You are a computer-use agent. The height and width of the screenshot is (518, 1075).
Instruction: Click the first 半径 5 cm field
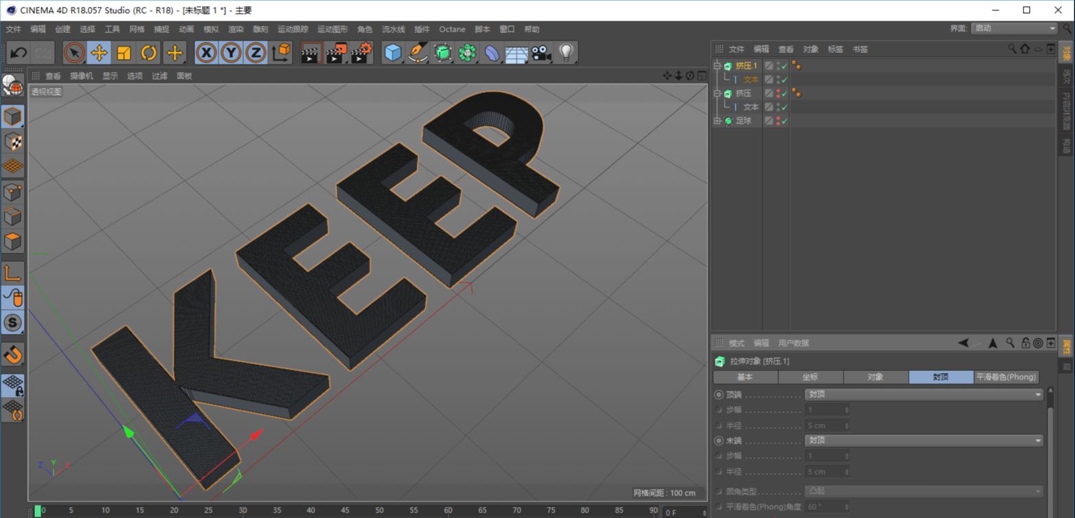pyautogui.click(x=827, y=426)
